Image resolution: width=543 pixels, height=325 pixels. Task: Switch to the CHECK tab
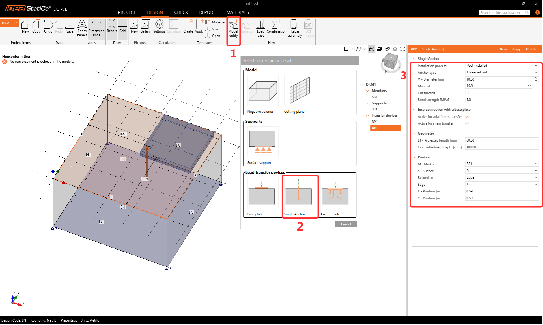[181, 12]
